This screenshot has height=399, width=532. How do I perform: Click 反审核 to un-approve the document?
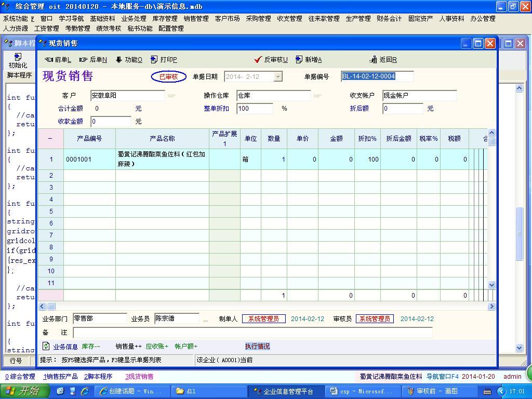271,60
